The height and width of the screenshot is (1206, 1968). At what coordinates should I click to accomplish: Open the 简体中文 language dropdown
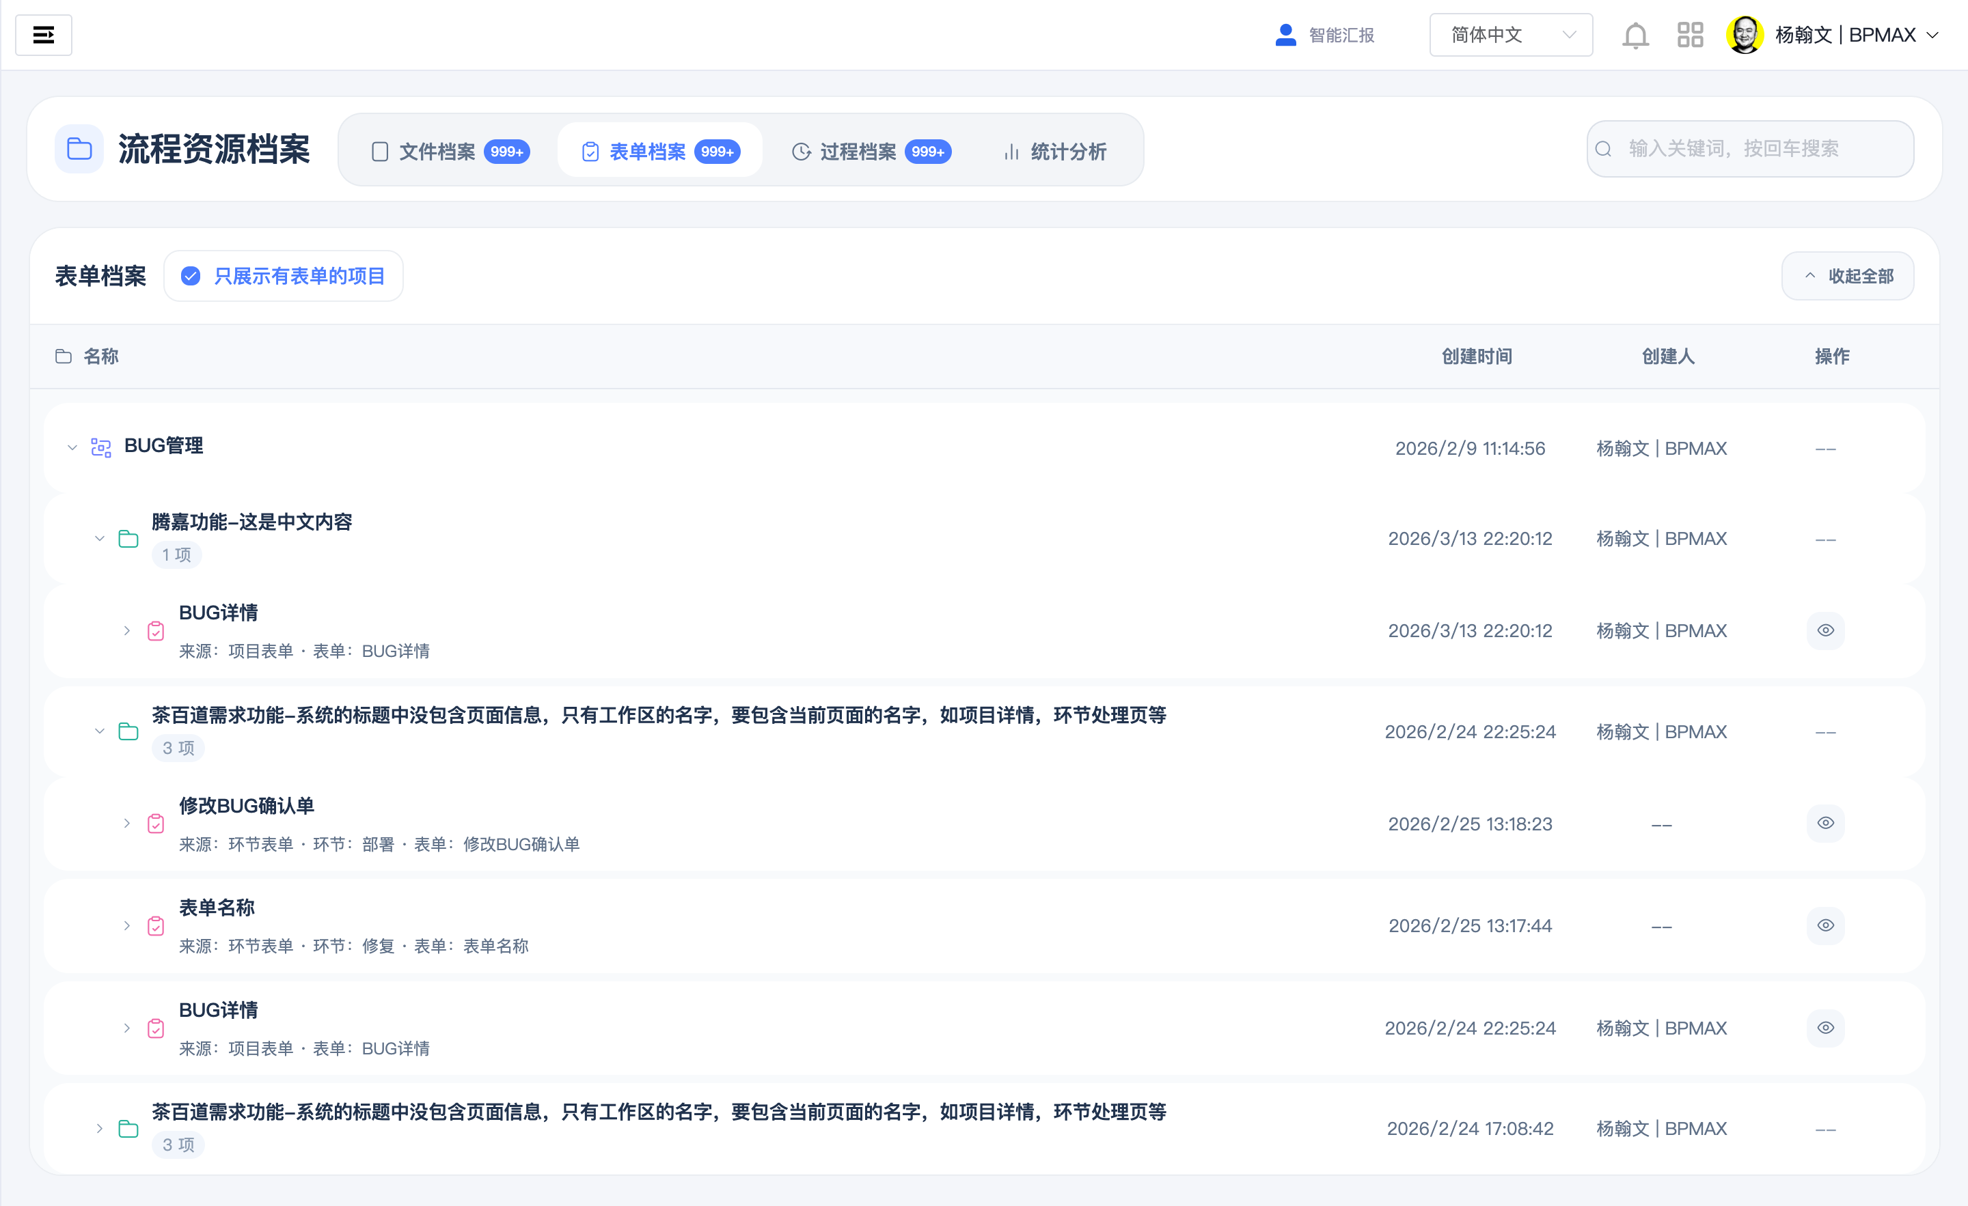(1510, 34)
